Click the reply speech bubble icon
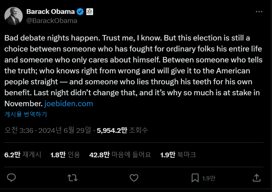Viewport: 272px width, 192px height. click(x=11, y=178)
